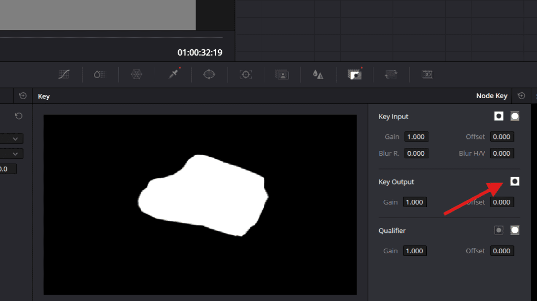Screen dimensions: 537x301
Task: Select the Key palette icon
Action: pyautogui.click(x=355, y=74)
